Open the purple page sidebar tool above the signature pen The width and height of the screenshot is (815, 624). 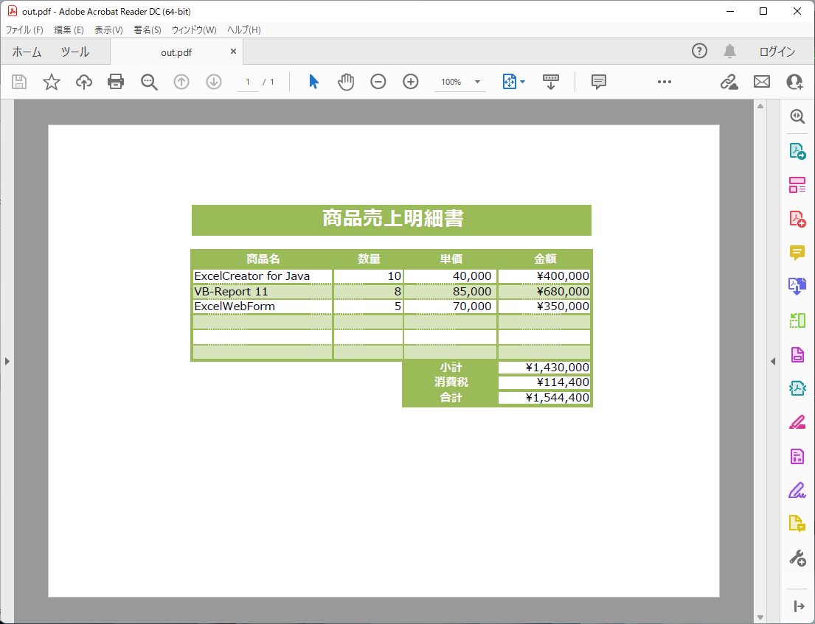click(x=797, y=457)
